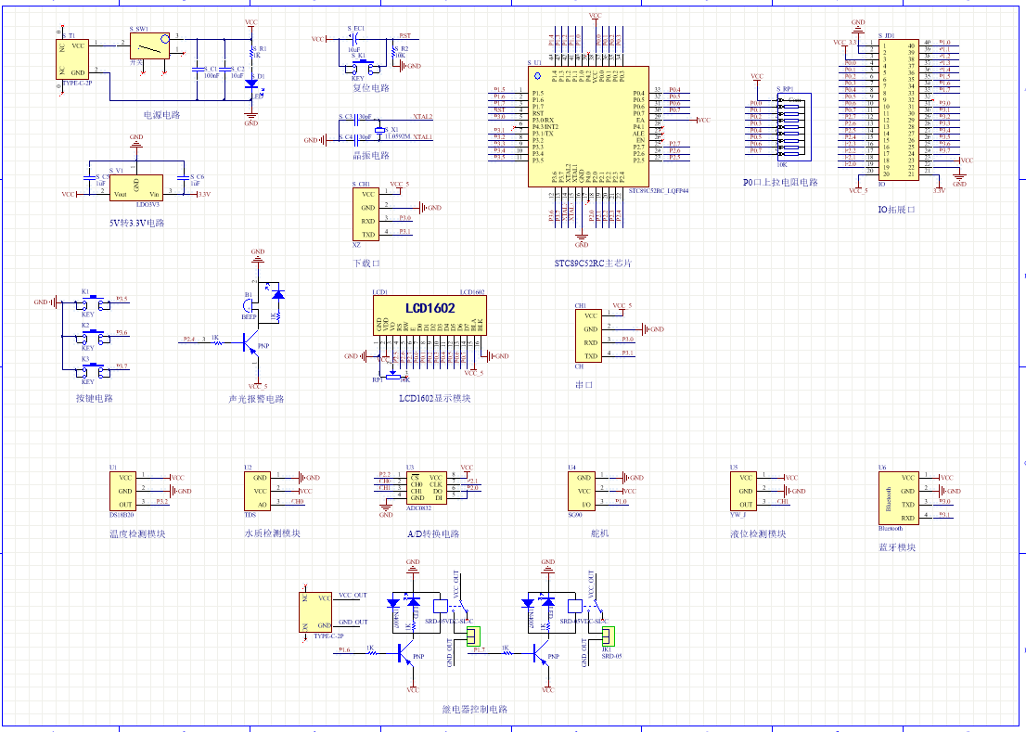
Task: Click the YW_J liquid level sensor U5
Action: click(743, 490)
